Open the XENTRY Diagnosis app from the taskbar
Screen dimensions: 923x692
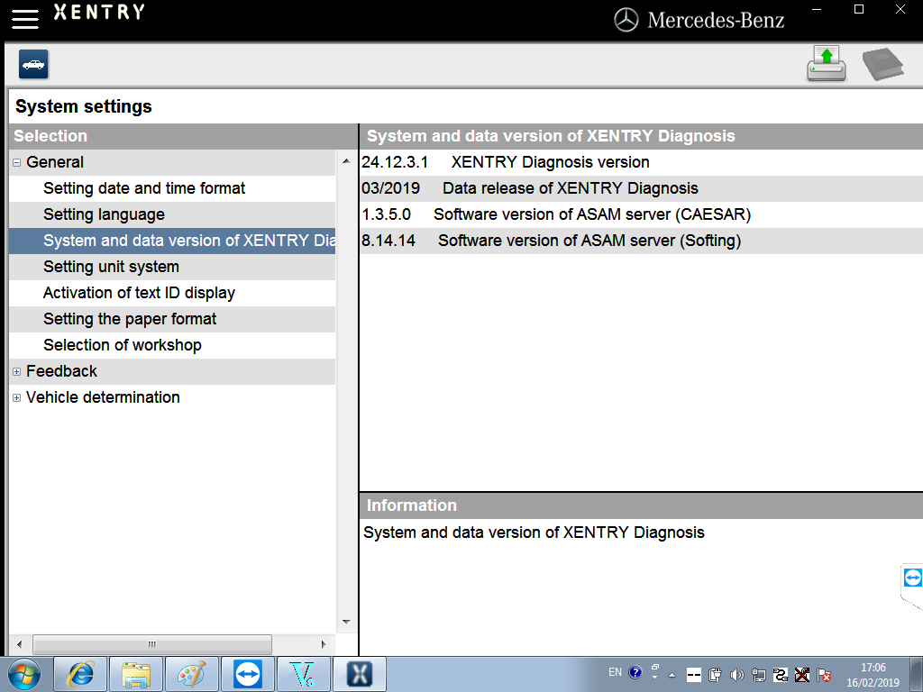pyautogui.click(x=359, y=673)
